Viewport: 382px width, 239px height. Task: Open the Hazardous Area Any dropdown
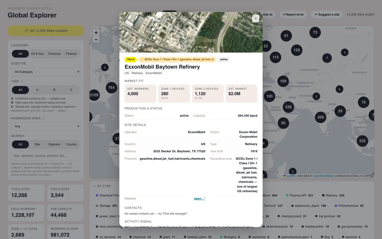[x=46, y=126]
